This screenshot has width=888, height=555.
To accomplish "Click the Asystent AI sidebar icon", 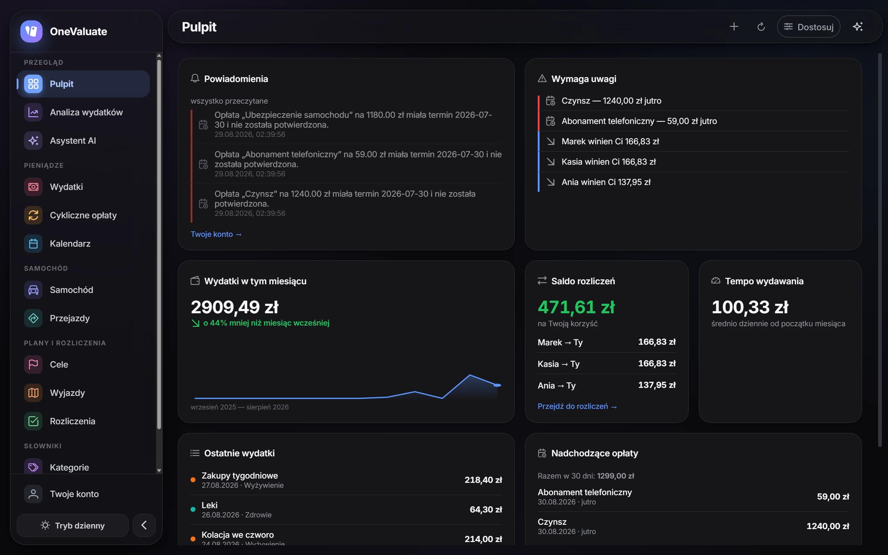I will [33, 141].
